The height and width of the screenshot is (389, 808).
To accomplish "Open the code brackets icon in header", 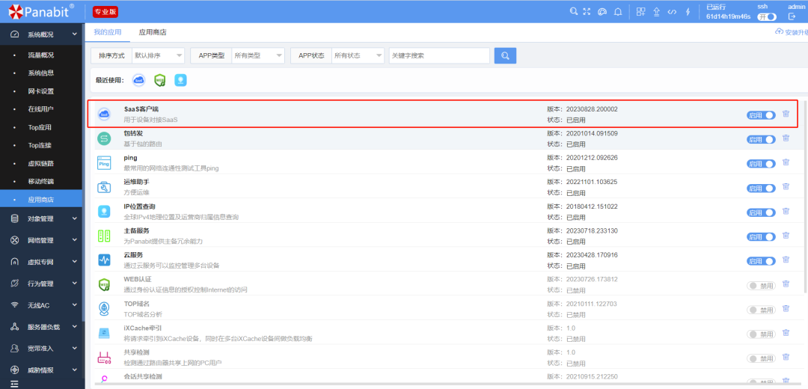I will point(671,12).
